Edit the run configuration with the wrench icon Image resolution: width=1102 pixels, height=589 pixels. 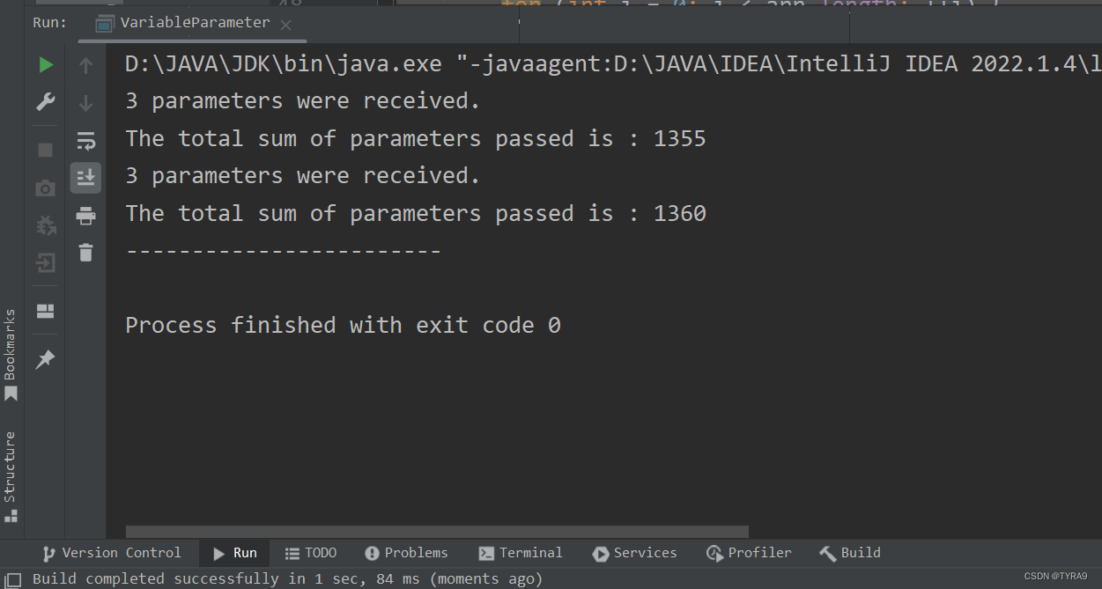[x=45, y=101]
